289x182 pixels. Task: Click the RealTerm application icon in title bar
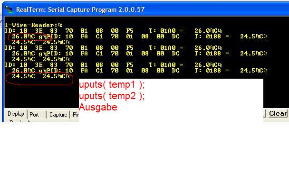click(x=9, y=9)
